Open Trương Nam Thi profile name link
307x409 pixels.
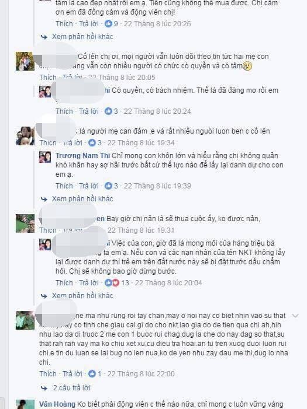pyautogui.click(x=82, y=156)
